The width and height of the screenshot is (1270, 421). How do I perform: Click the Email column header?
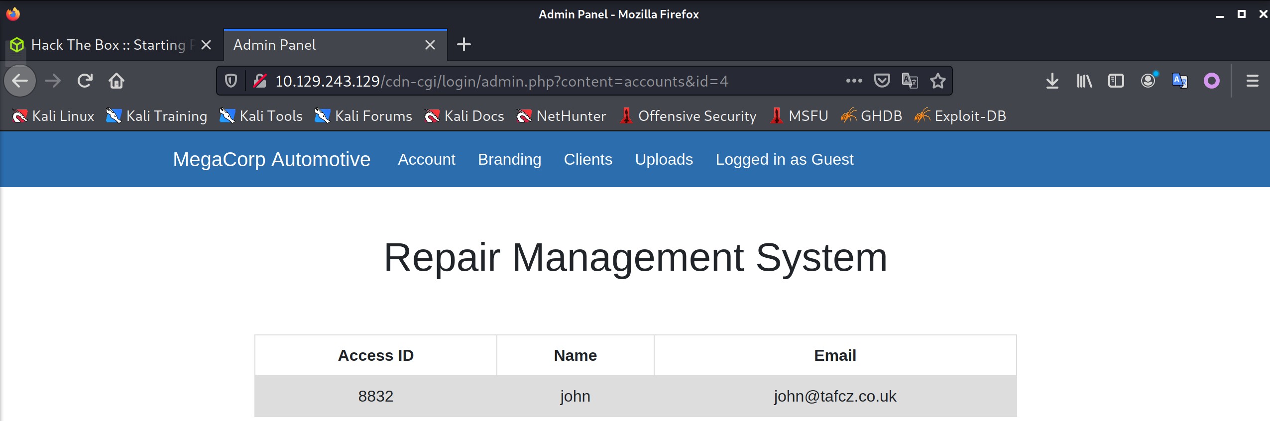pyautogui.click(x=835, y=355)
